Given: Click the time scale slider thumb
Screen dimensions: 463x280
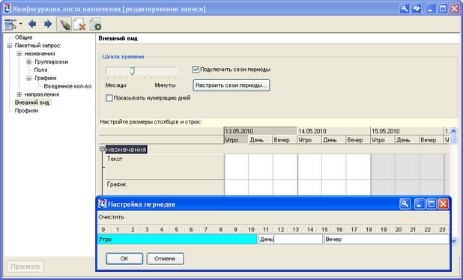Looking at the screenshot, I should pyautogui.click(x=133, y=71).
